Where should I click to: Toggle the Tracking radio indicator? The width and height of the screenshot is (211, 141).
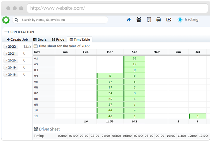(180, 20)
